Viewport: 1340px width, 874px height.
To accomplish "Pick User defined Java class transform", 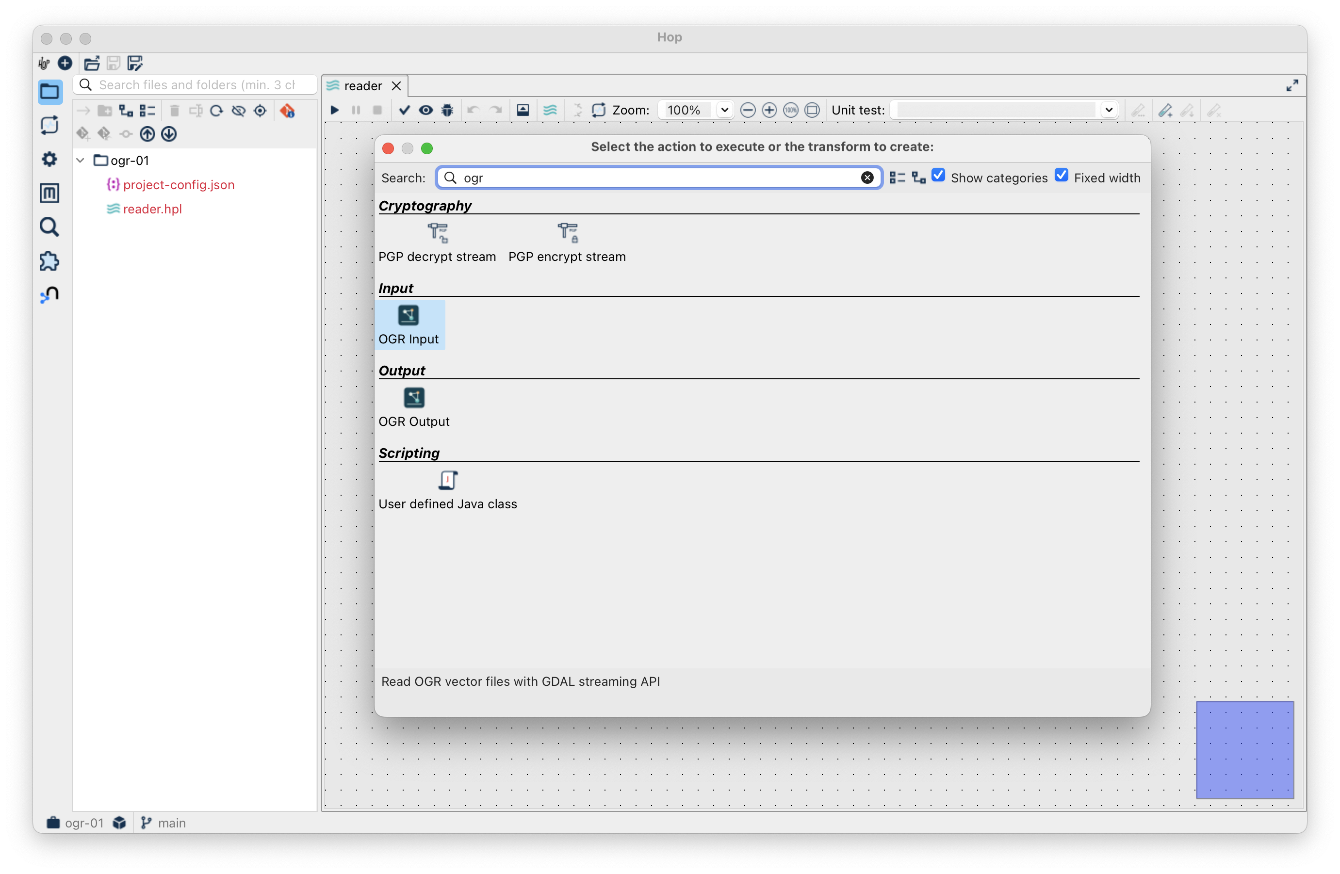I will click(x=448, y=489).
